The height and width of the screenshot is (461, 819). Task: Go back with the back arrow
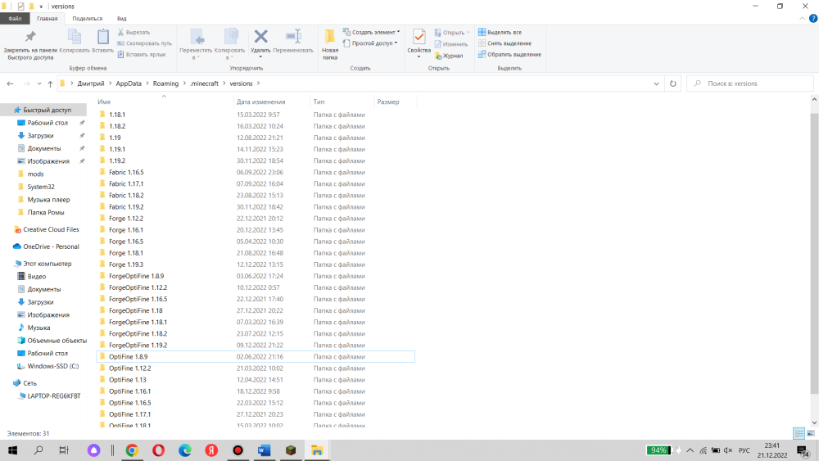[x=10, y=84]
